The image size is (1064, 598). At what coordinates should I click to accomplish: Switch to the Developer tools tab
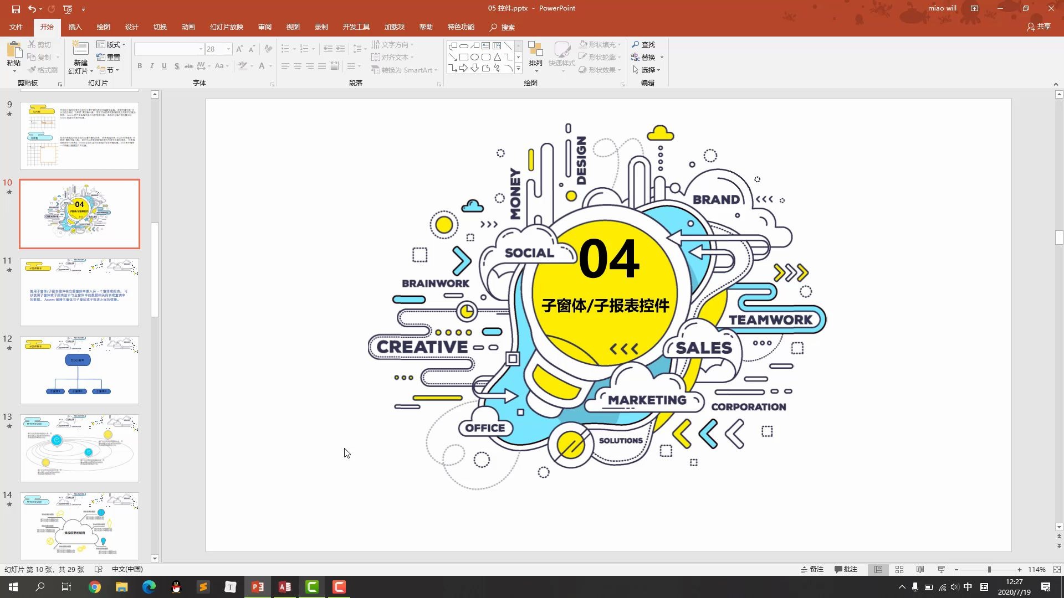click(356, 27)
